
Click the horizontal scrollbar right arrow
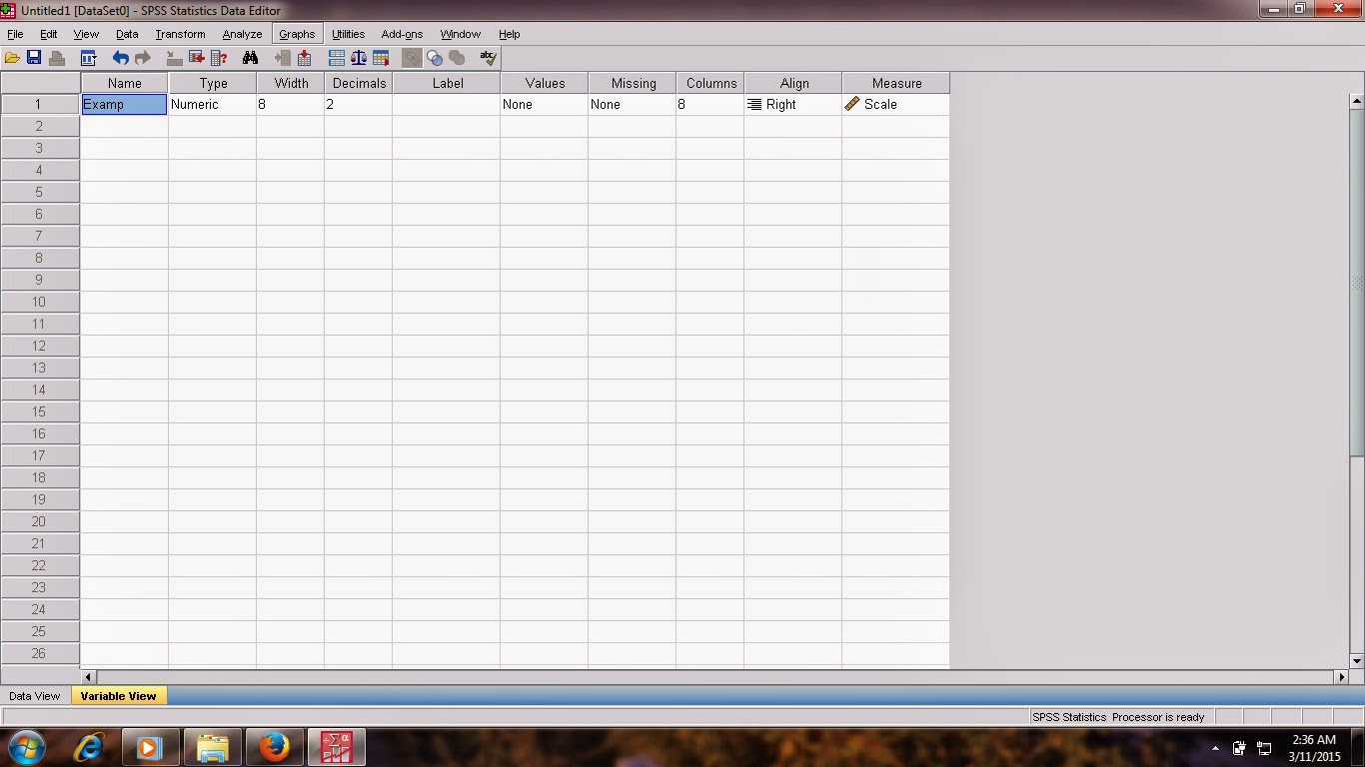[1341, 676]
